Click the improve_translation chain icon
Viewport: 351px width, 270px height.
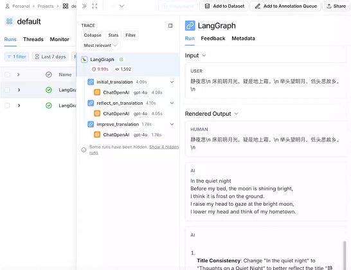(91, 124)
